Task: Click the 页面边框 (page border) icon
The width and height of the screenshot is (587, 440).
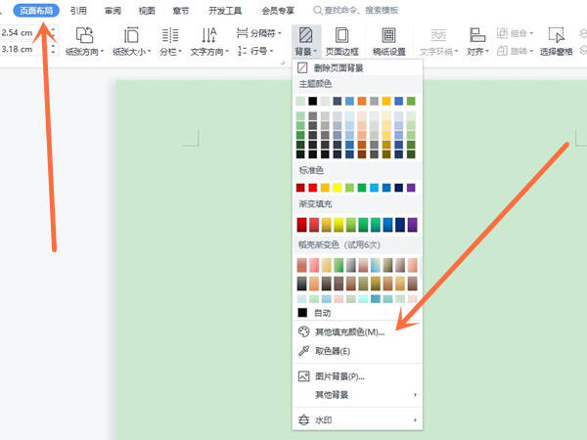Action: click(341, 35)
